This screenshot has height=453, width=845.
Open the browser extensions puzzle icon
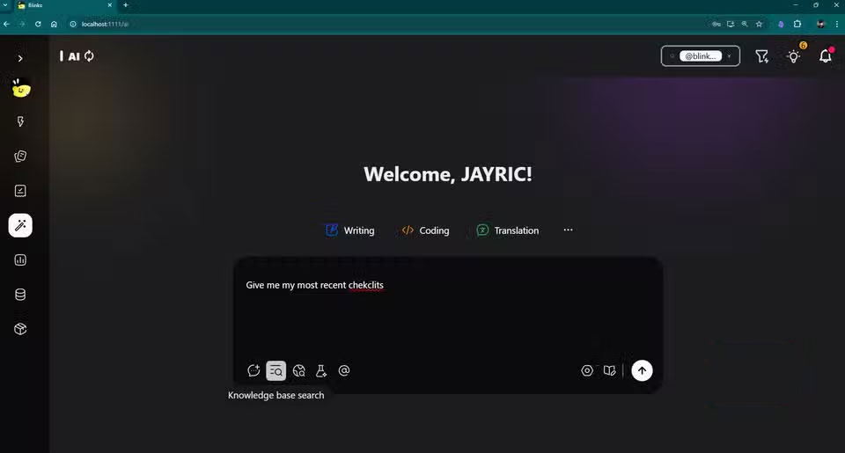[x=797, y=24]
